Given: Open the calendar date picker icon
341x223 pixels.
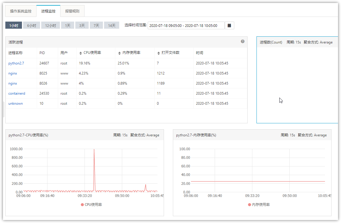Looking at the screenshot, I should pos(229,26).
